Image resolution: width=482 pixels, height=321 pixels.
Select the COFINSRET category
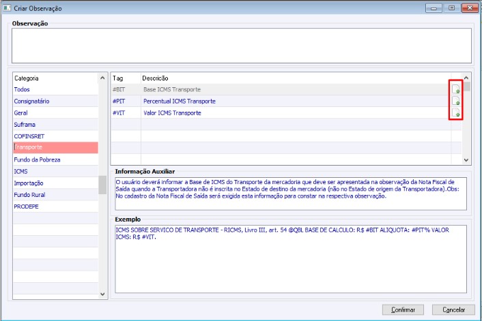click(x=55, y=136)
